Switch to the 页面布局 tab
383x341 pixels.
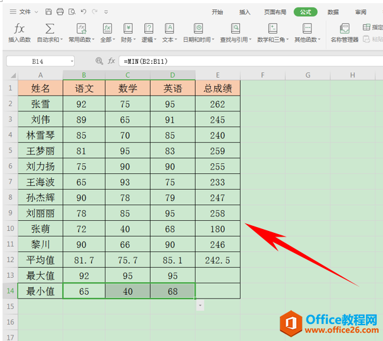(275, 12)
